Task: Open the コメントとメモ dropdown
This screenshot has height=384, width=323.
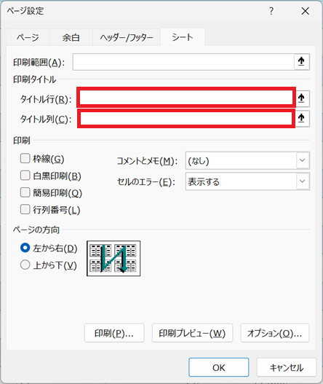Action: coord(247,160)
